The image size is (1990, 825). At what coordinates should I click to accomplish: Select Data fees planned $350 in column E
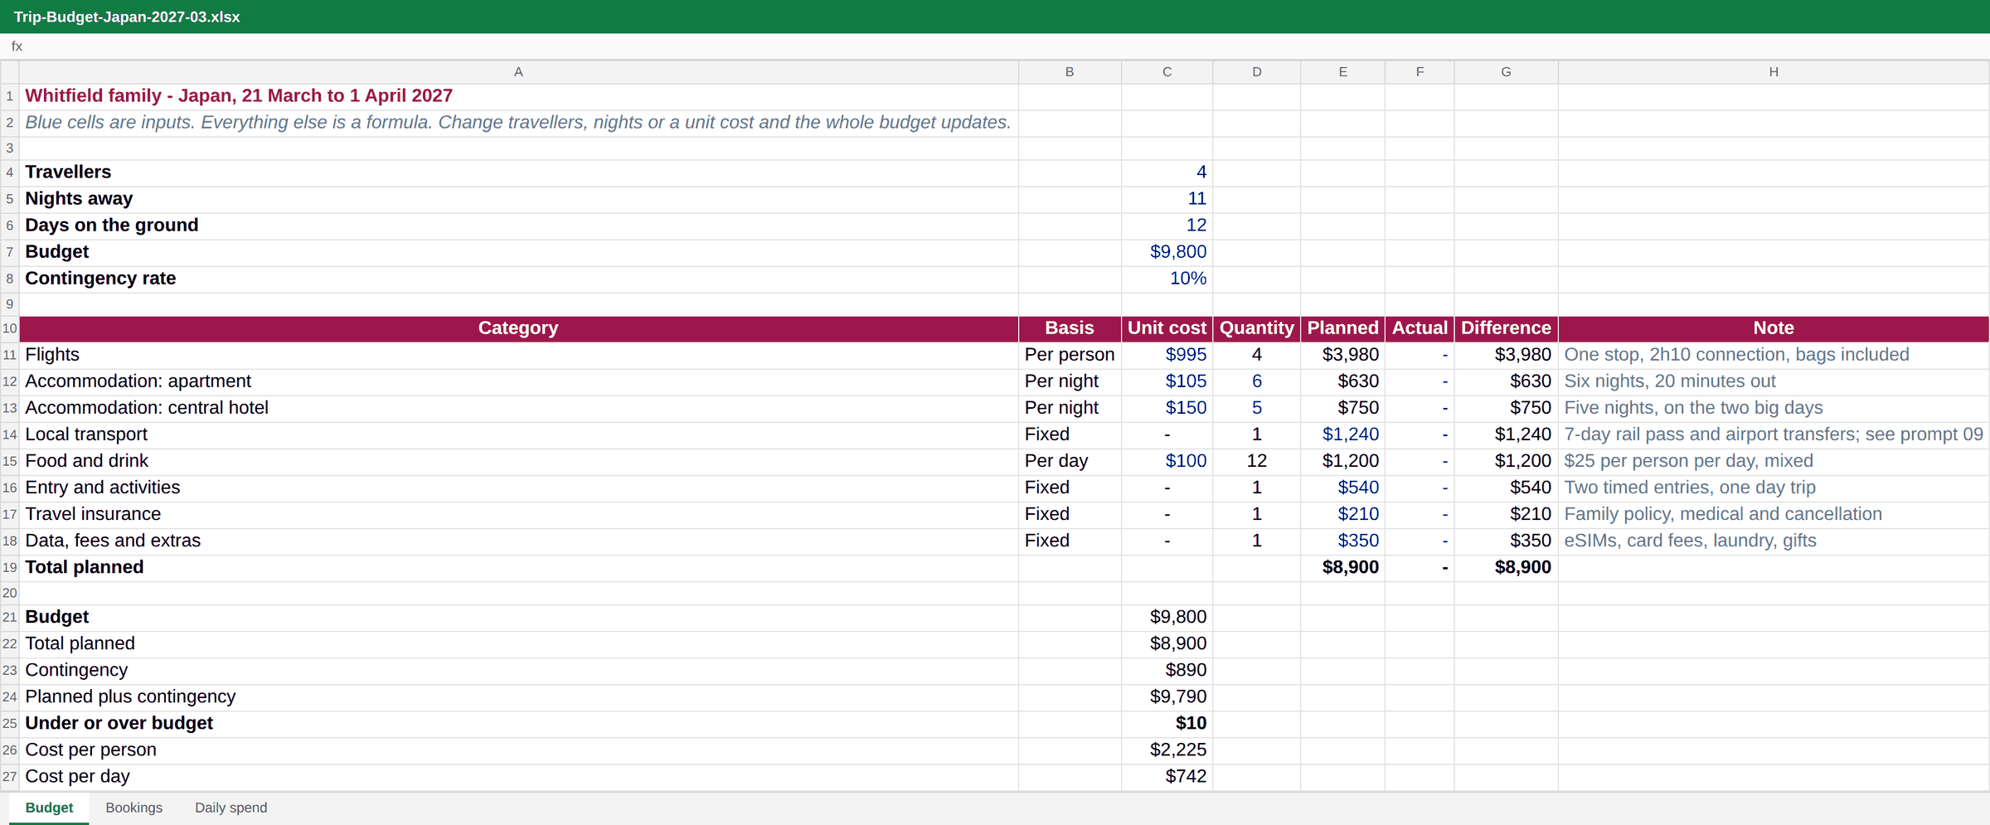1342,541
